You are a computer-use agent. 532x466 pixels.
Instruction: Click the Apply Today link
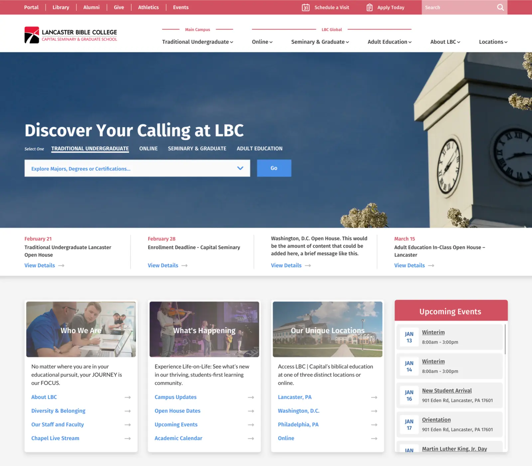(x=391, y=7)
